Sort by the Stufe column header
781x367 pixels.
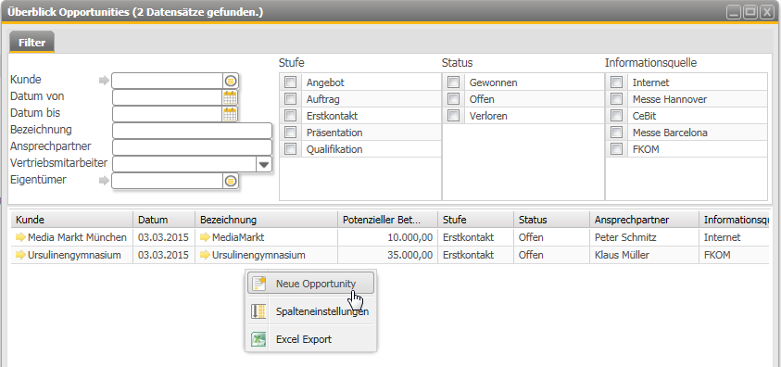coord(475,220)
